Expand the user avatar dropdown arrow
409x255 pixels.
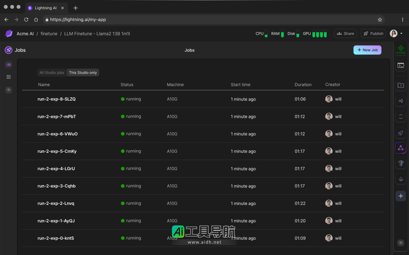click(401, 33)
